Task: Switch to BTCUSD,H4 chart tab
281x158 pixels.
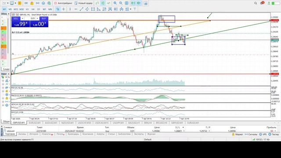Action: (161, 123)
